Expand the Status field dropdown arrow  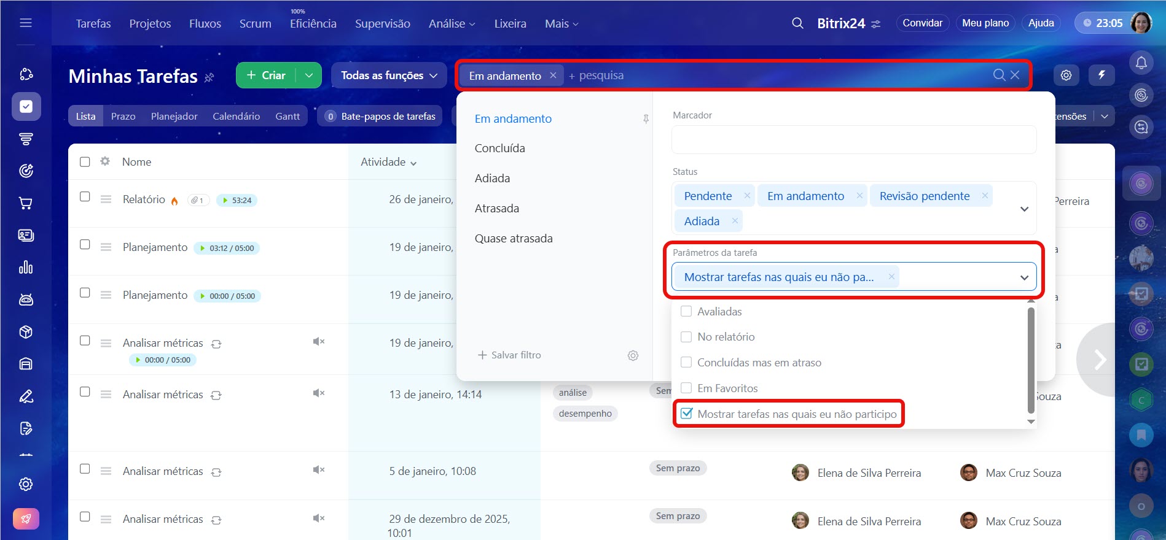tap(1024, 209)
